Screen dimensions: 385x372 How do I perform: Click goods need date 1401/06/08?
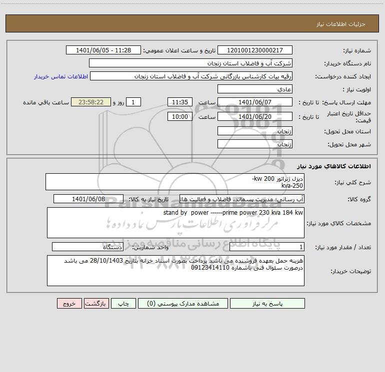pos(88,199)
